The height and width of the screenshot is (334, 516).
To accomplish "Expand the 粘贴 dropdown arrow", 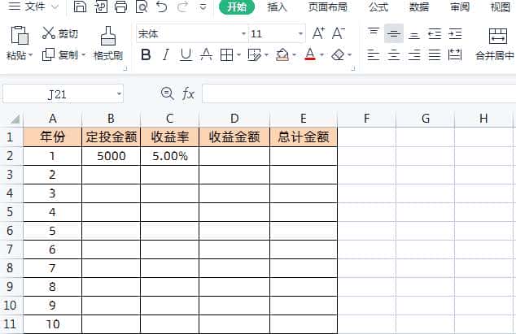I will tap(30, 55).
